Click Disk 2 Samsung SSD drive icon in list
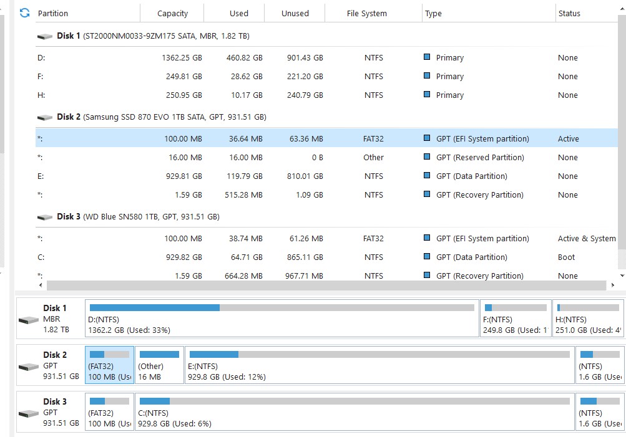 coord(44,117)
